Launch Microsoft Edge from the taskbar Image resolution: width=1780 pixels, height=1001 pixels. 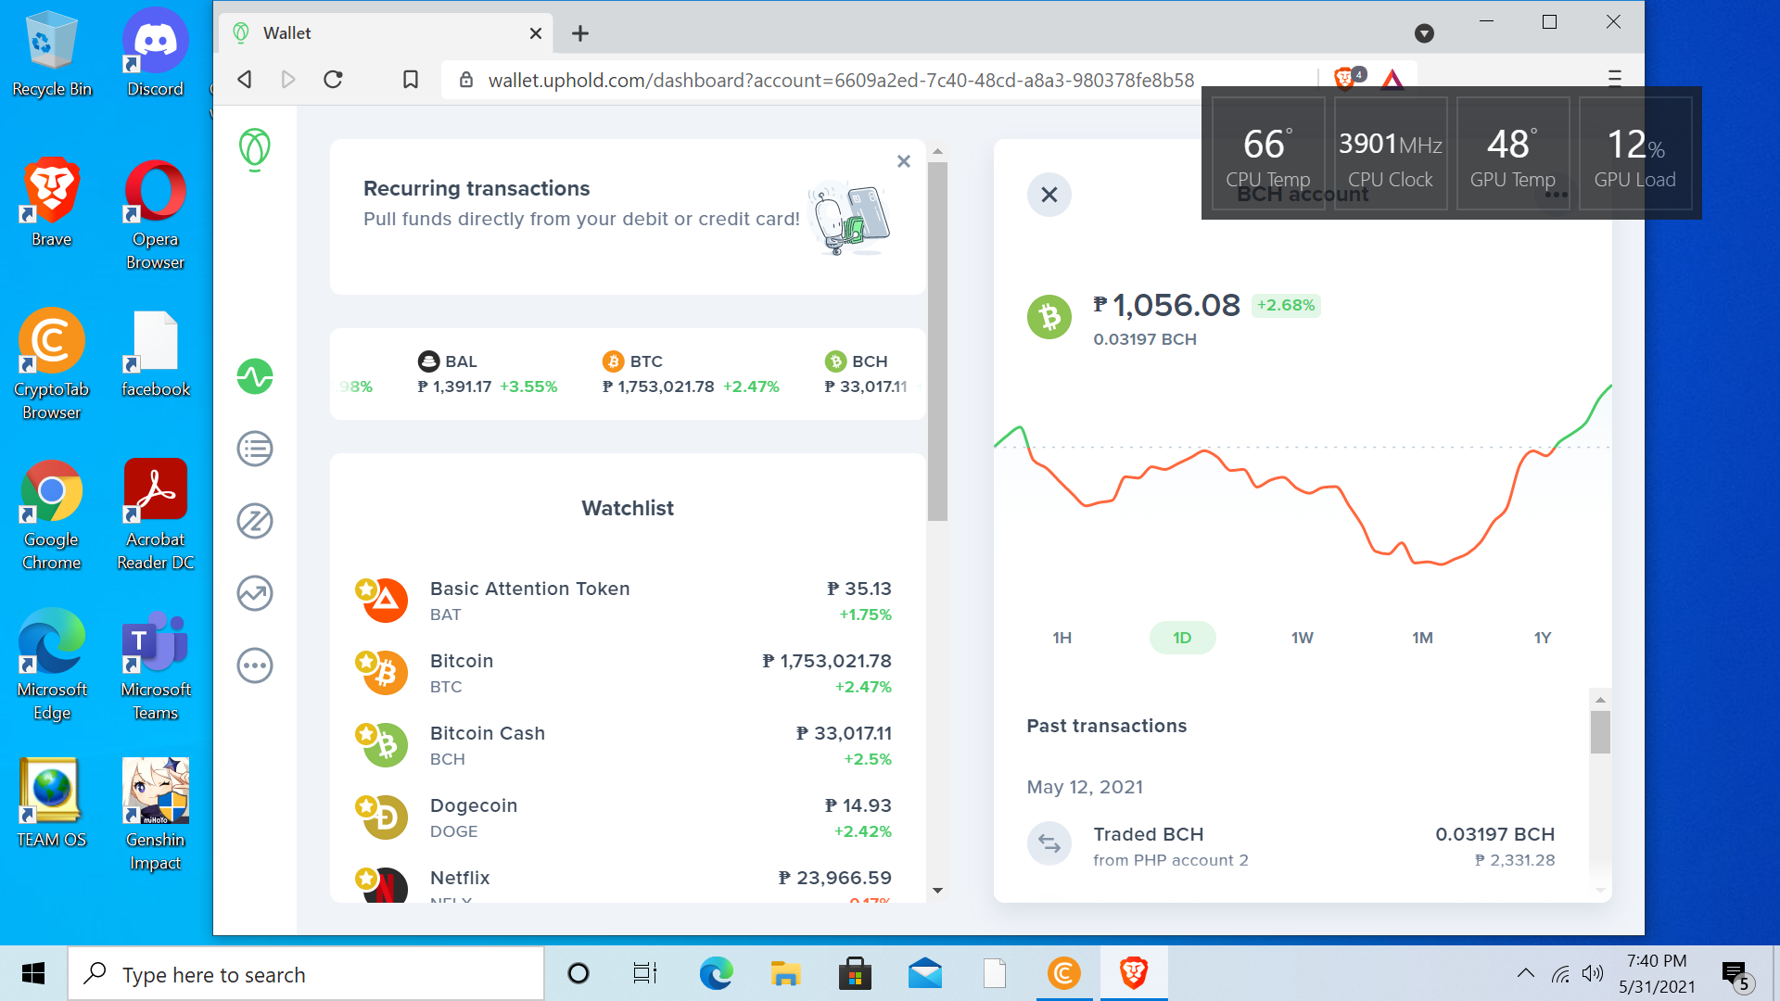(x=716, y=974)
